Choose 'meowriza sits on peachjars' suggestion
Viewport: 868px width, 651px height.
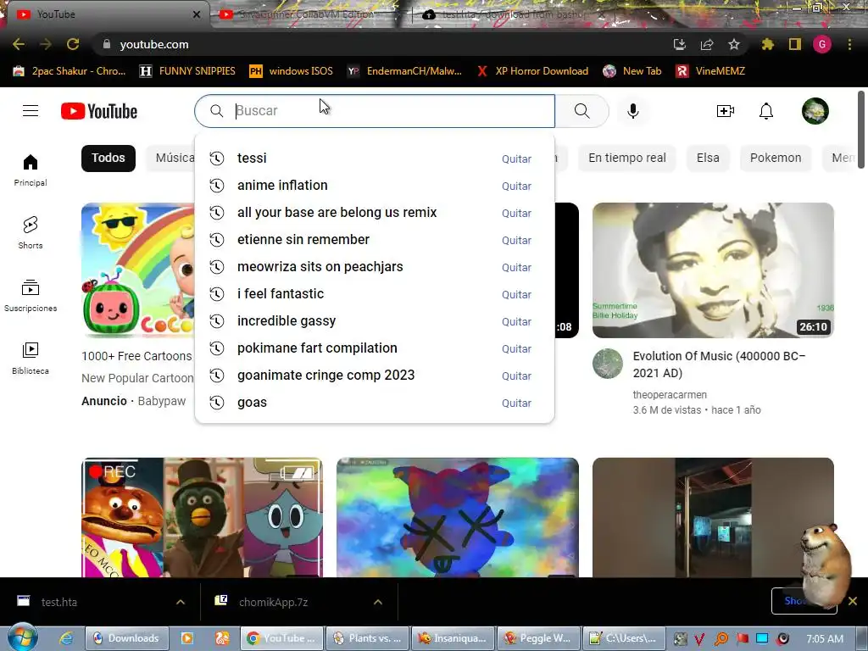pos(375,267)
